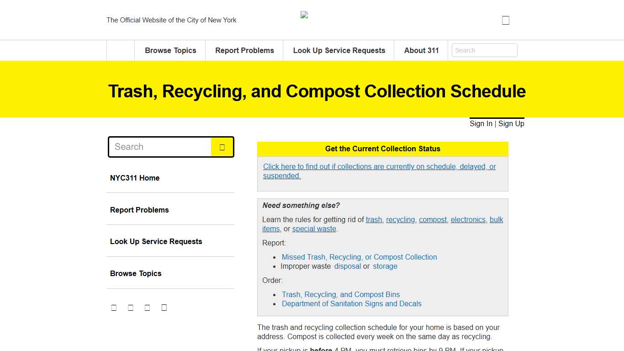Report a Missed Trash, Recycling, or Compost Collection
Screen dimensions: 624x351
359,257
